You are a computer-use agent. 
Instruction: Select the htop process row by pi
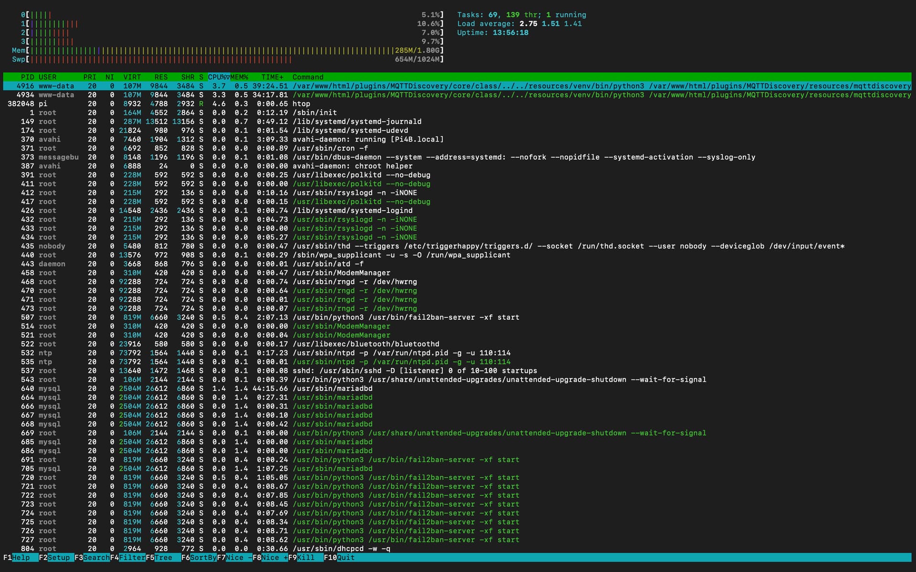301,103
